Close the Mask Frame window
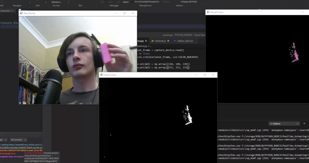The height and width of the screenshot is (163, 309). coord(213,75)
